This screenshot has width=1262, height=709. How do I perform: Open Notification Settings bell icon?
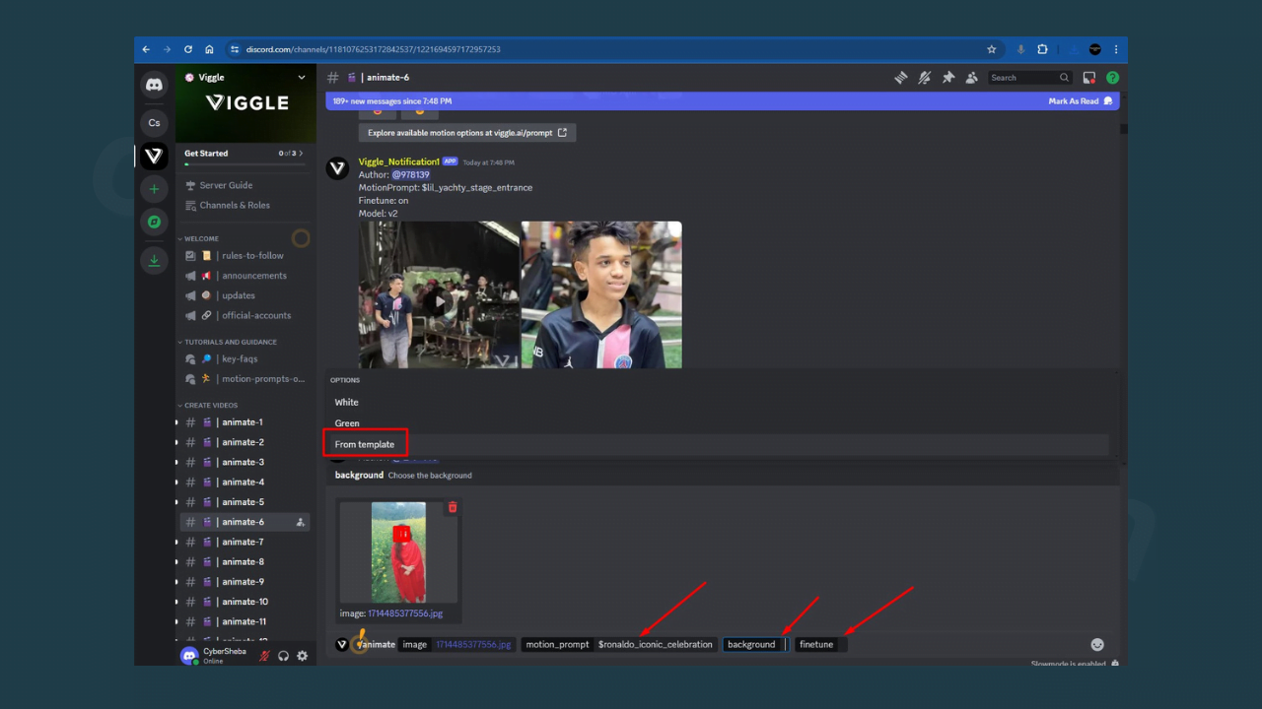pyautogui.click(x=924, y=78)
